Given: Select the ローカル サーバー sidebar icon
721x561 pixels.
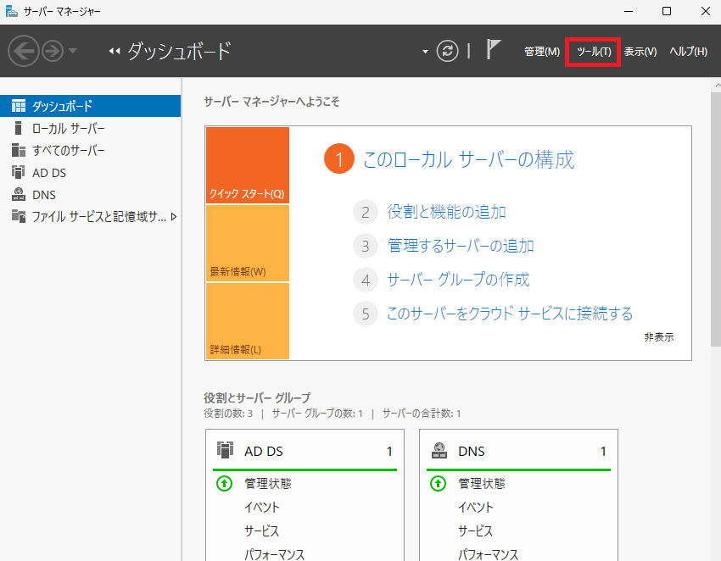Looking at the screenshot, I should (x=19, y=128).
